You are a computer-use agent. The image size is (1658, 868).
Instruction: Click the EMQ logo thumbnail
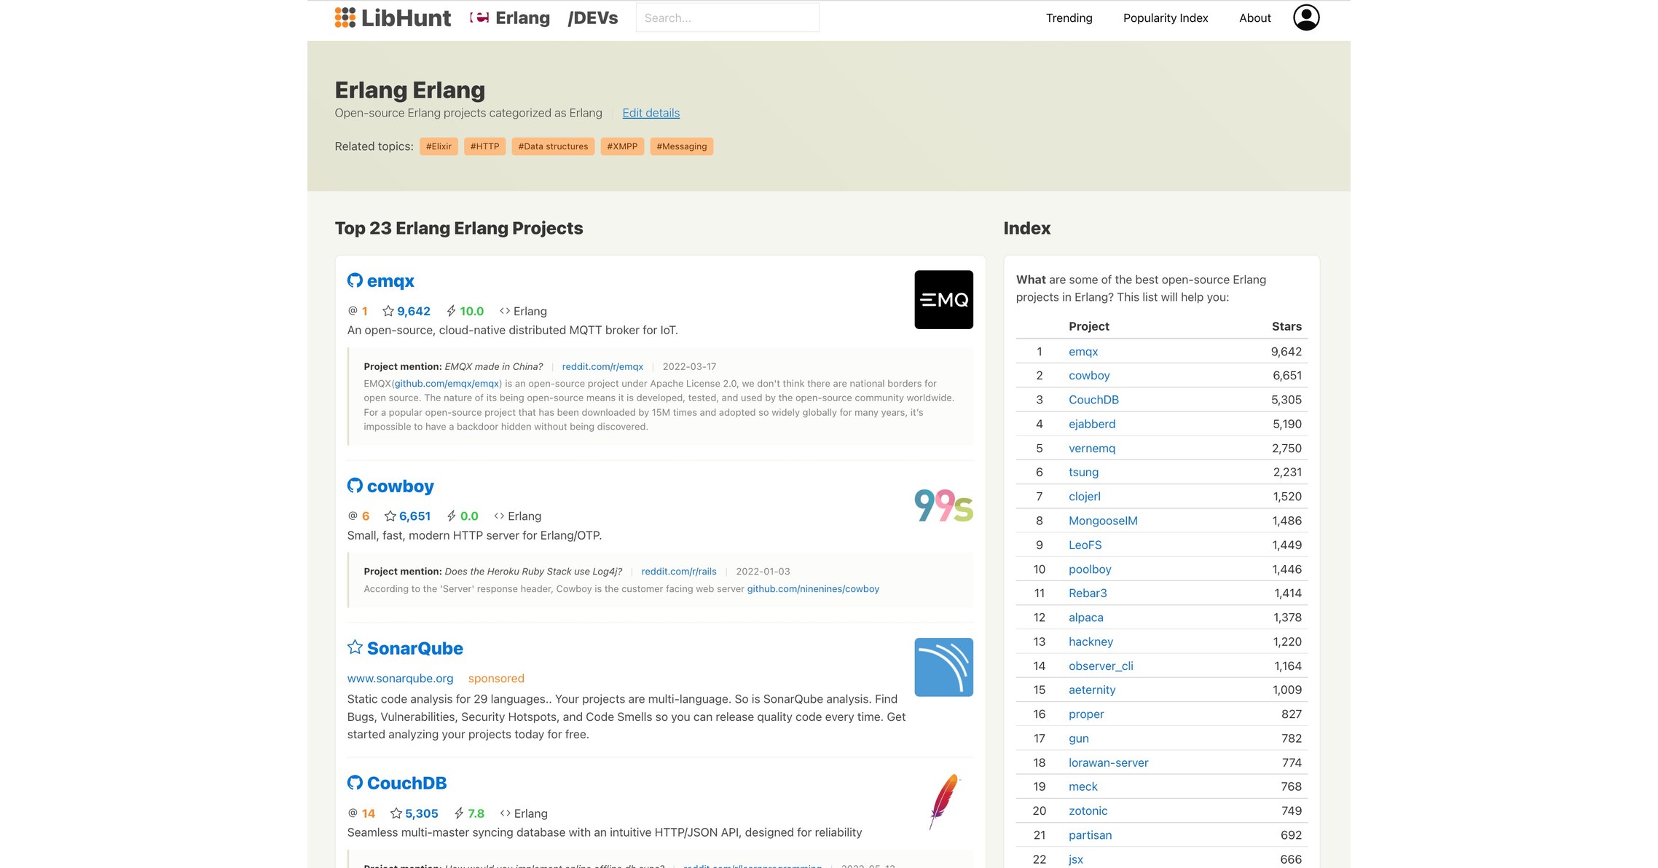coord(943,299)
